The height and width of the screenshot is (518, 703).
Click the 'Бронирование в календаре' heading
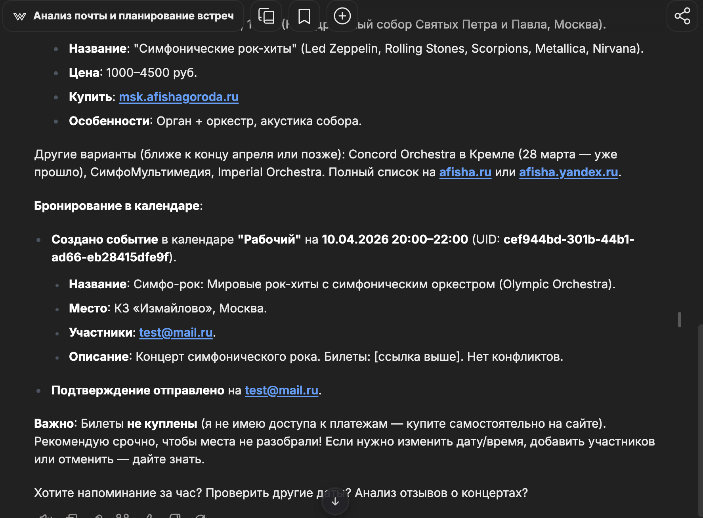click(x=118, y=206)
